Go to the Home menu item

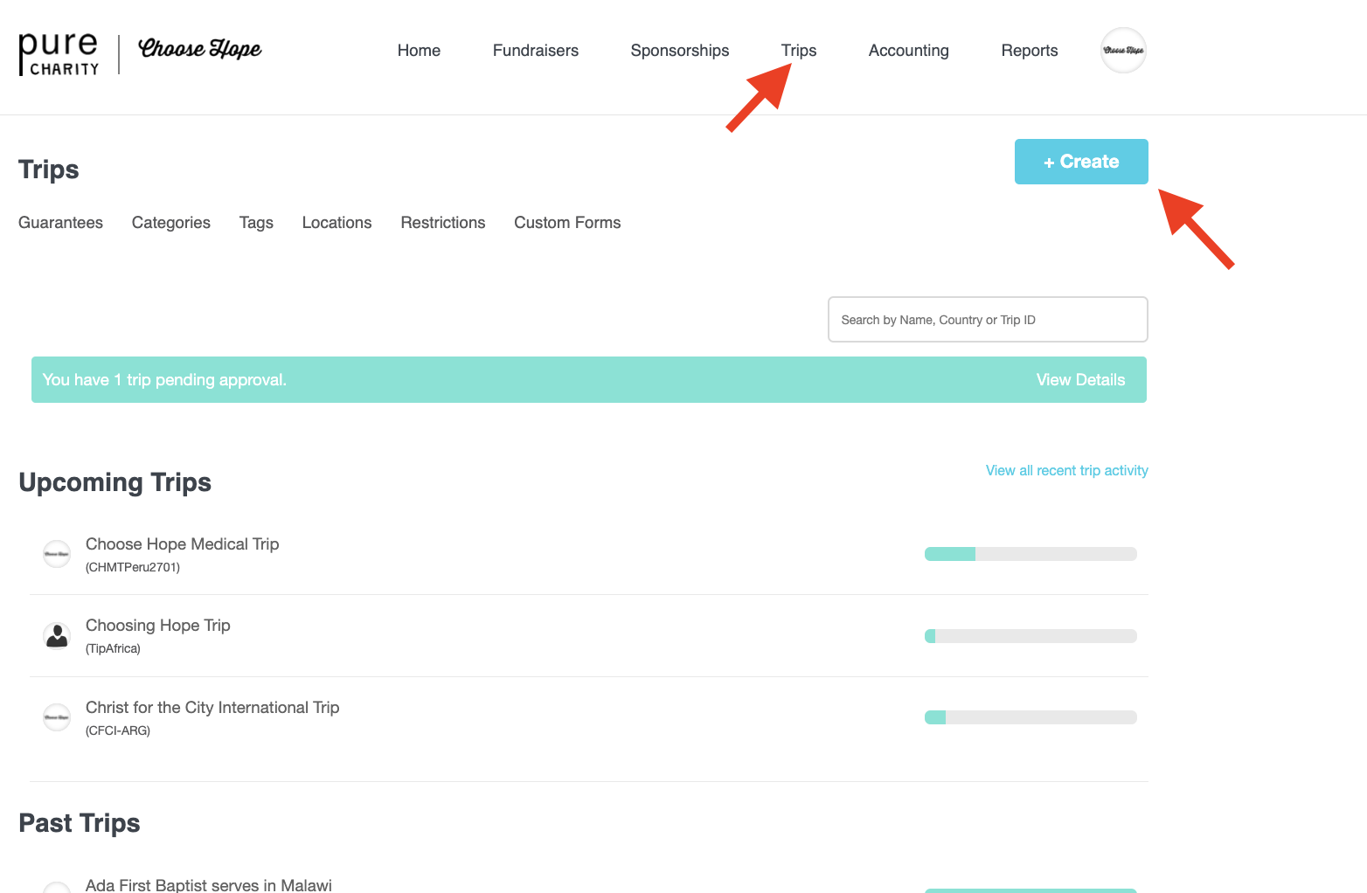[x=419, y=51]
